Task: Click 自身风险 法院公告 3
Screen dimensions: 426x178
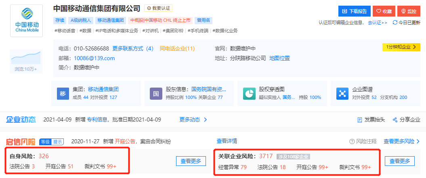Action: 22,167
